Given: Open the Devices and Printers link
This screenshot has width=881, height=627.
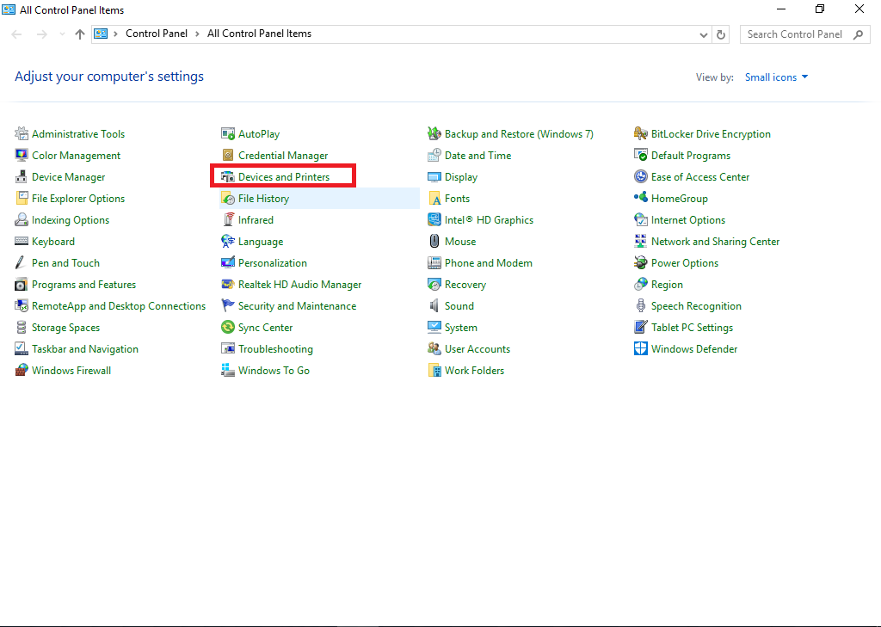Looking at the screenshot, I should point(283,177).
